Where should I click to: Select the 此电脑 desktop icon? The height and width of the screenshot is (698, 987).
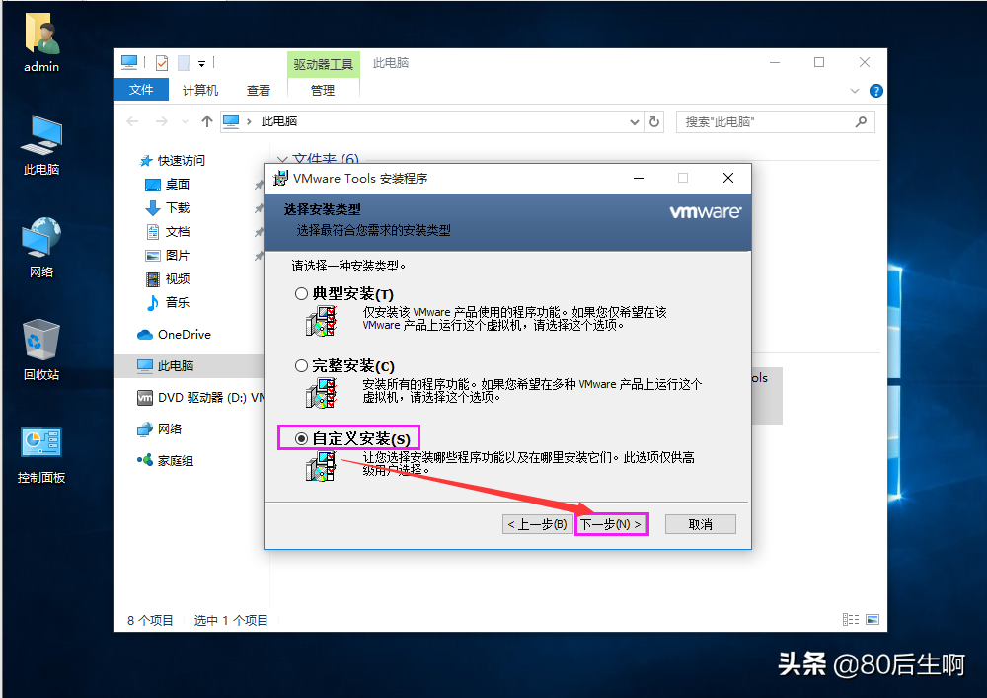point(41,145)
